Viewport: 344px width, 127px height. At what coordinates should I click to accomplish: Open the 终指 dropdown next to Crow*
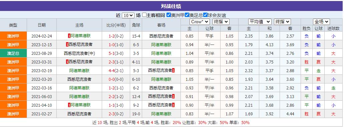[221, 22]
